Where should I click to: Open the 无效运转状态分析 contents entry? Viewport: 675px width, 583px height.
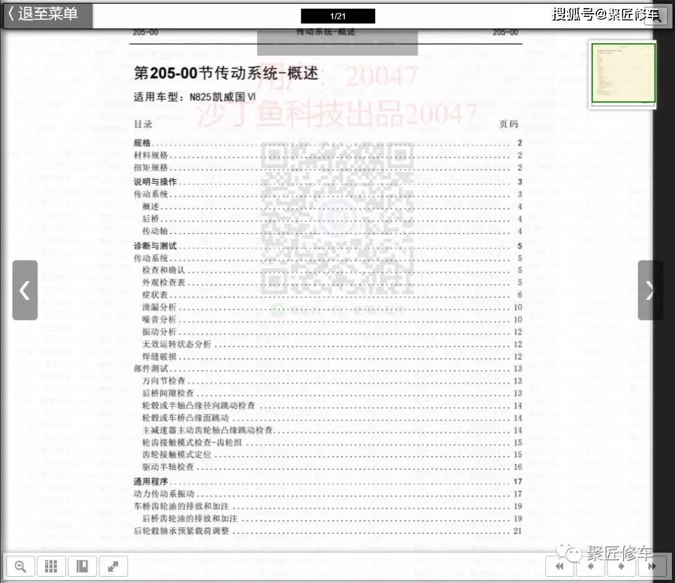[332, 344]
